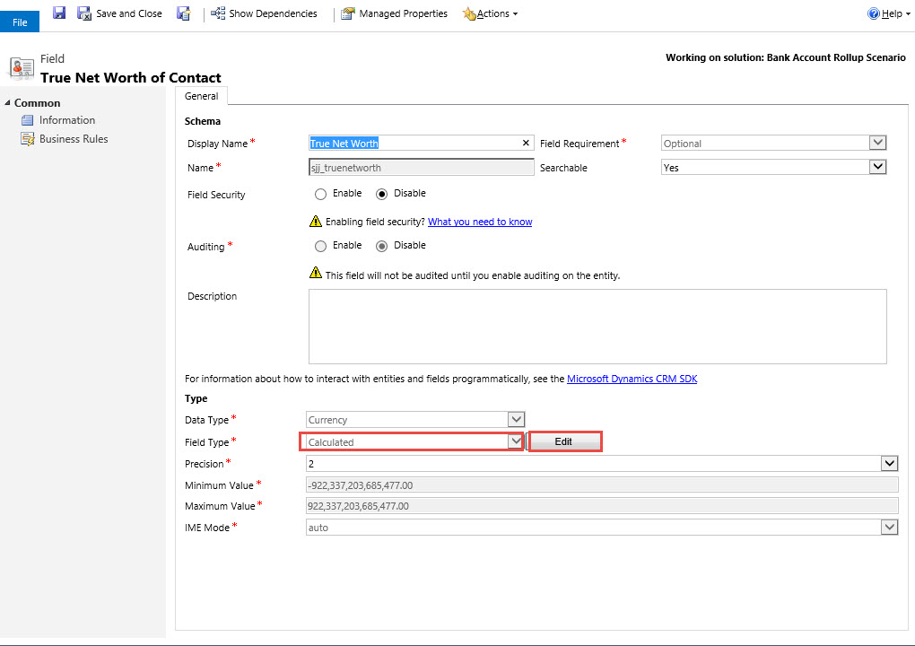Click the Description text area
915x646 pixels.
point(597,326)
